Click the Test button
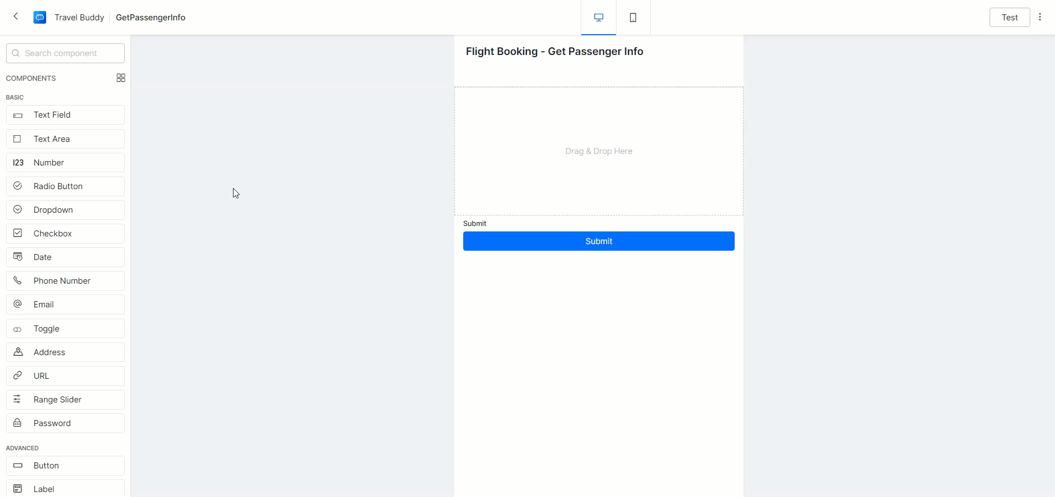 click(1009, 18)
